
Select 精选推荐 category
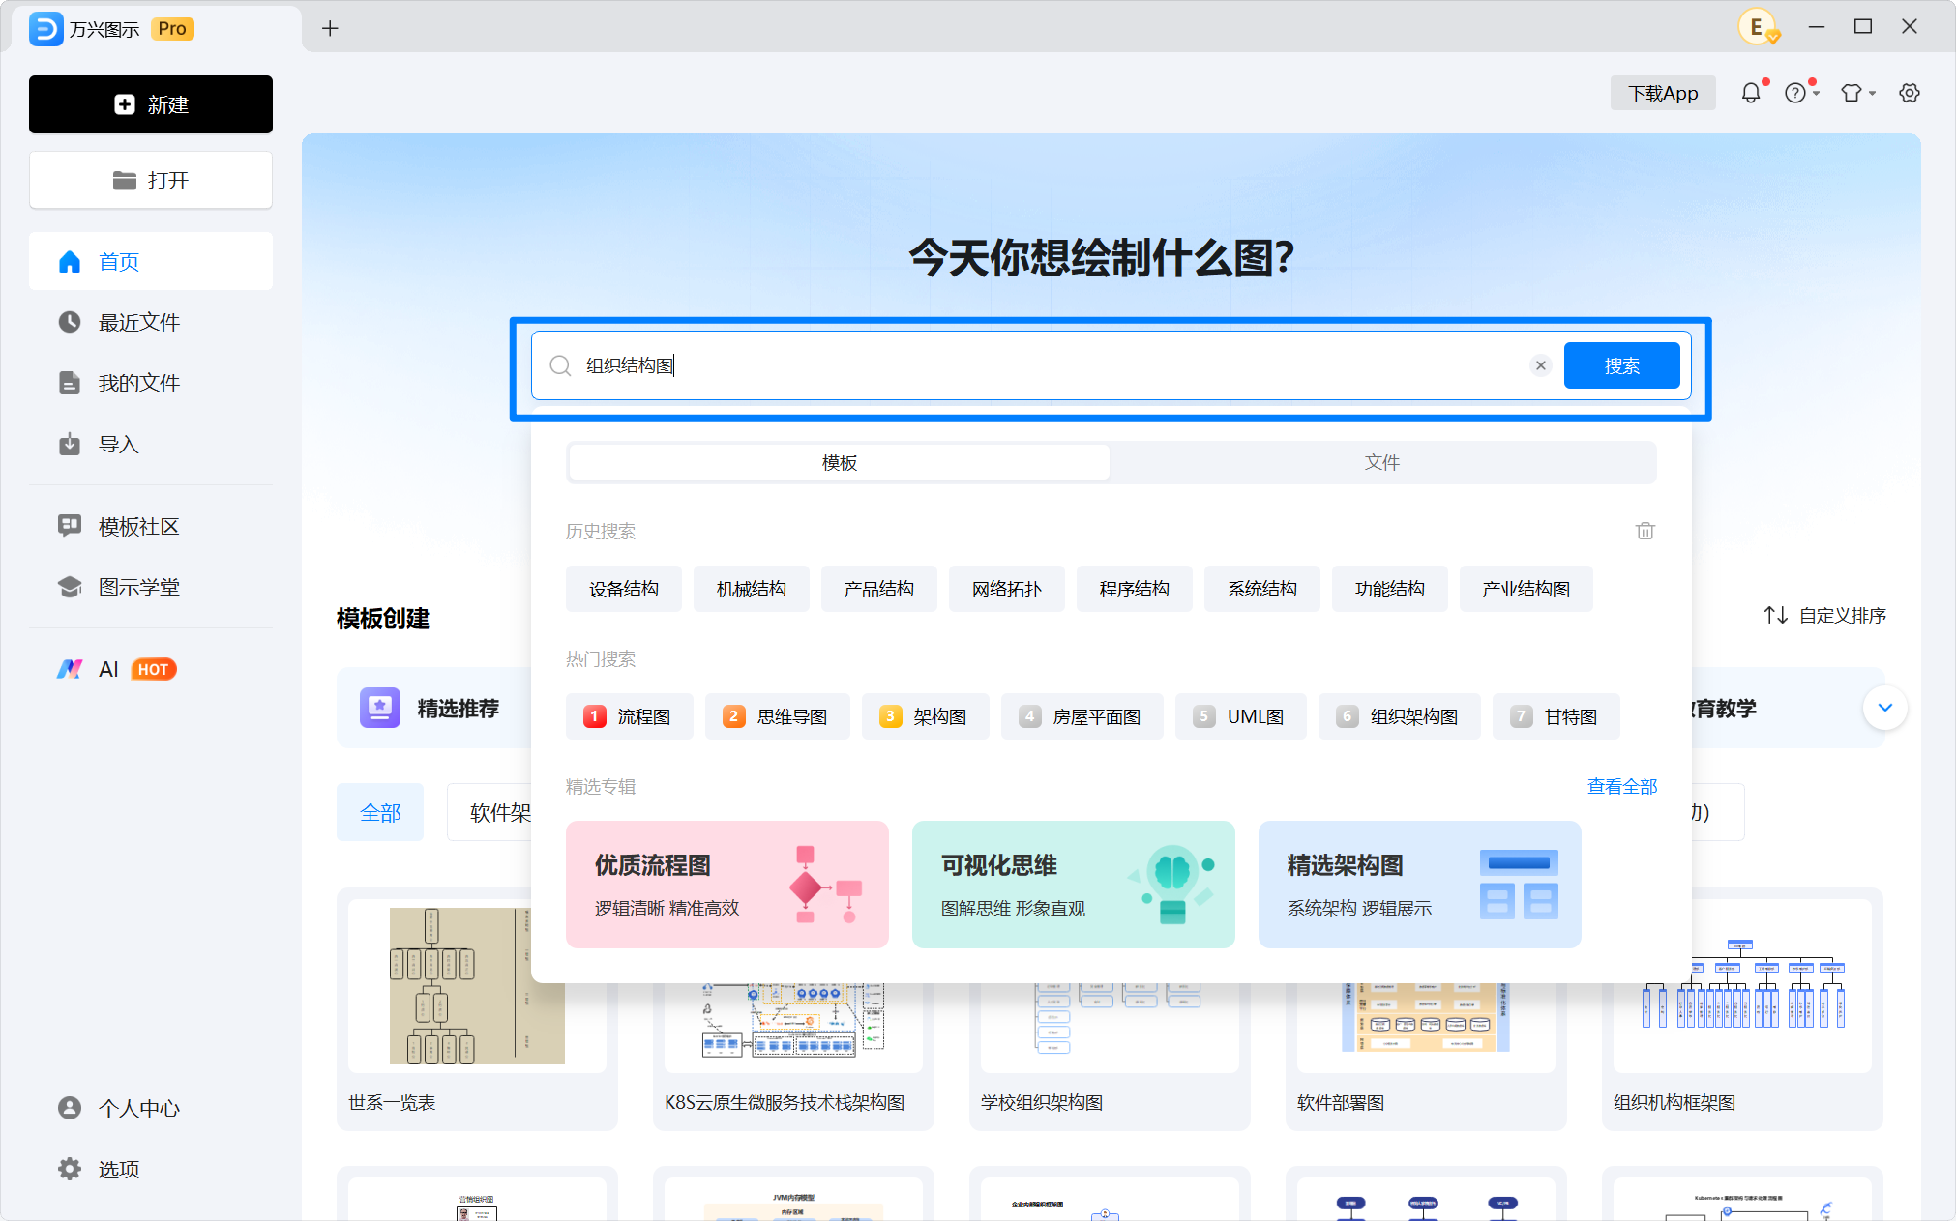431,708
